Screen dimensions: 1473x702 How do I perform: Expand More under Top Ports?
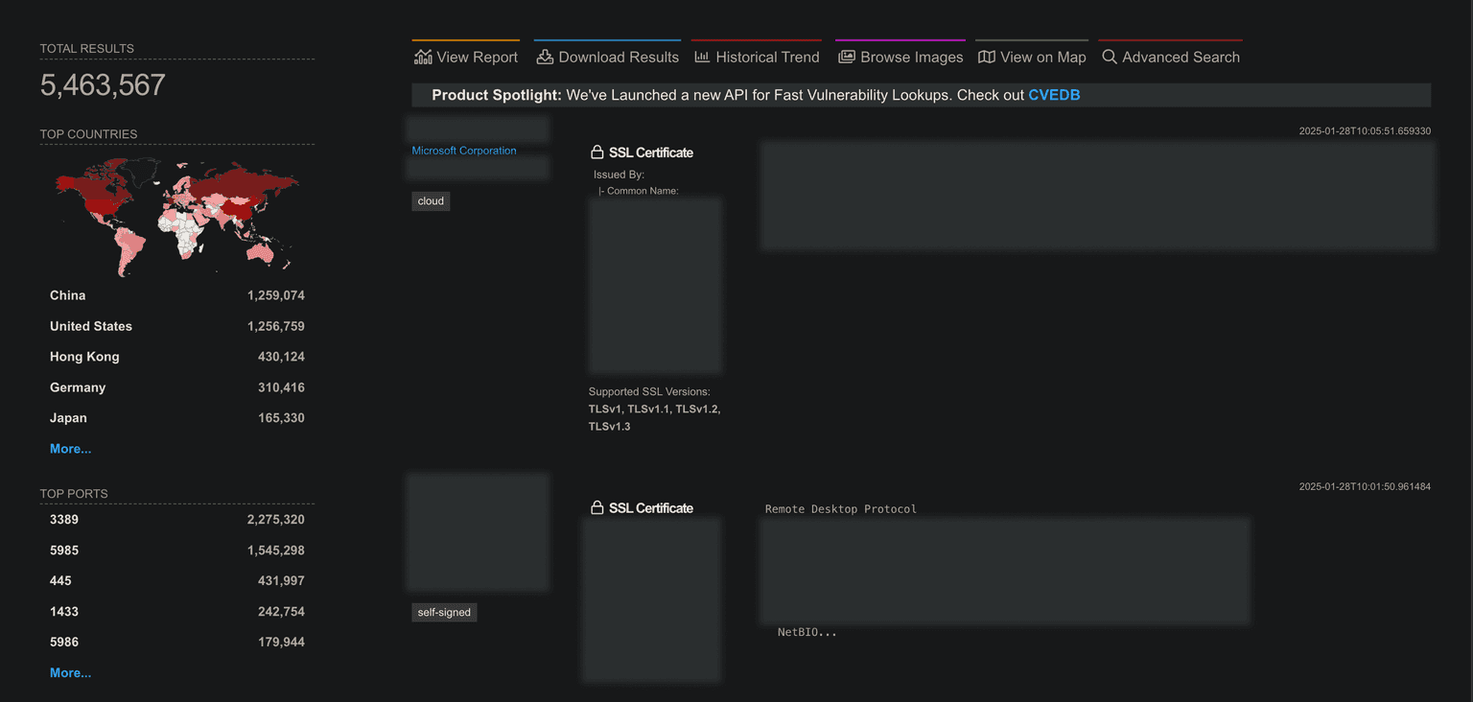click(70, 673)
